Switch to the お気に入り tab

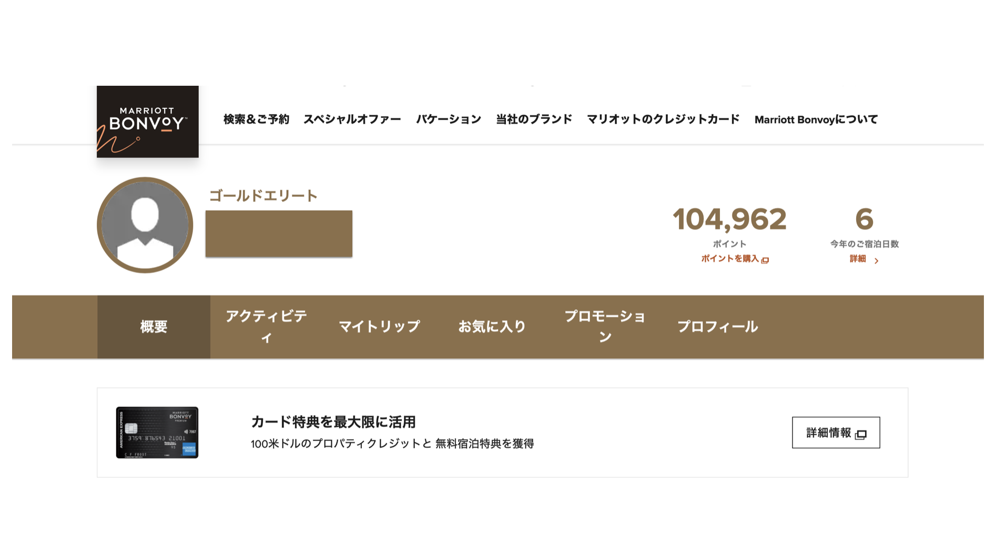pos(492,327)
